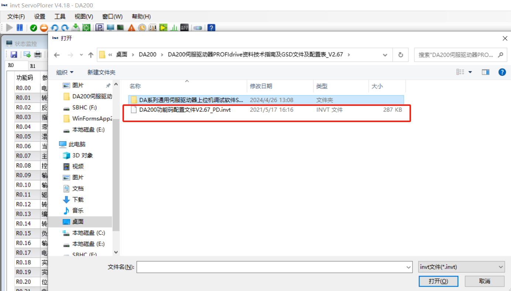
Task: Click 桌面 in the address breadcrumb
Action: (x=122, y=55)
